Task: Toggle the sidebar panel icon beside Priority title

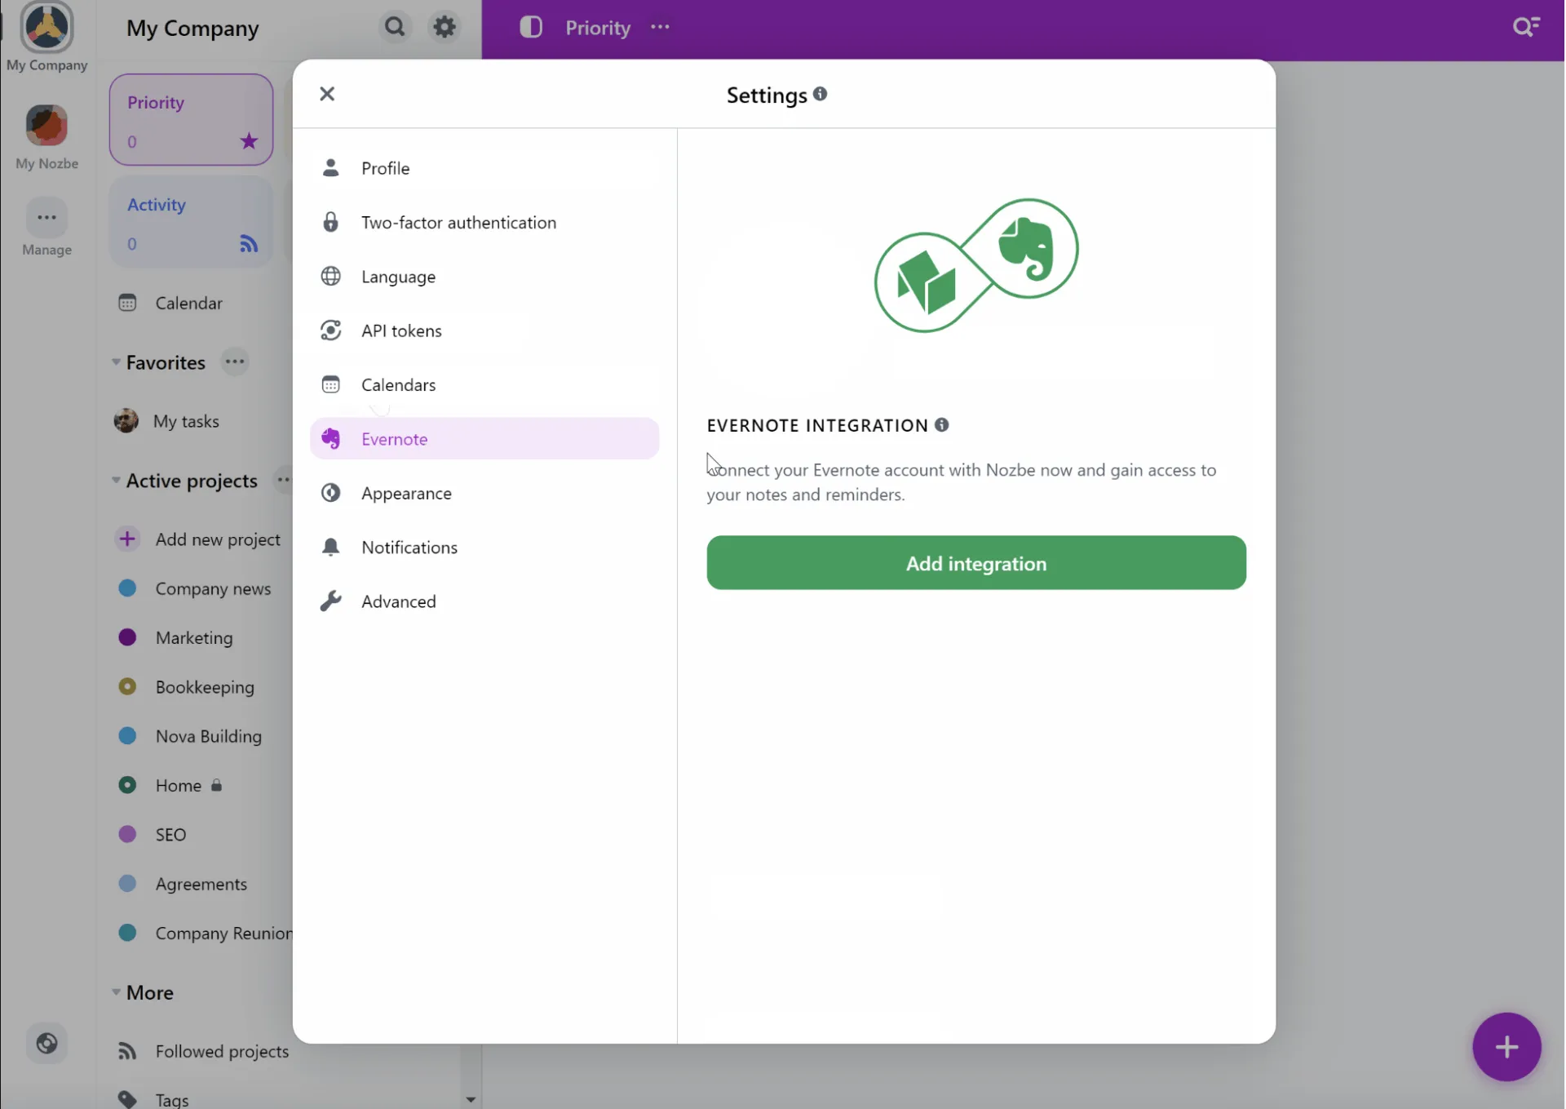Action: (531, 27)
